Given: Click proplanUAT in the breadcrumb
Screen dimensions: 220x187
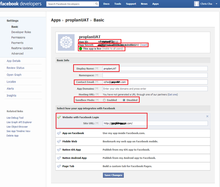Looking at the screenshot, I should pos(77,20).
